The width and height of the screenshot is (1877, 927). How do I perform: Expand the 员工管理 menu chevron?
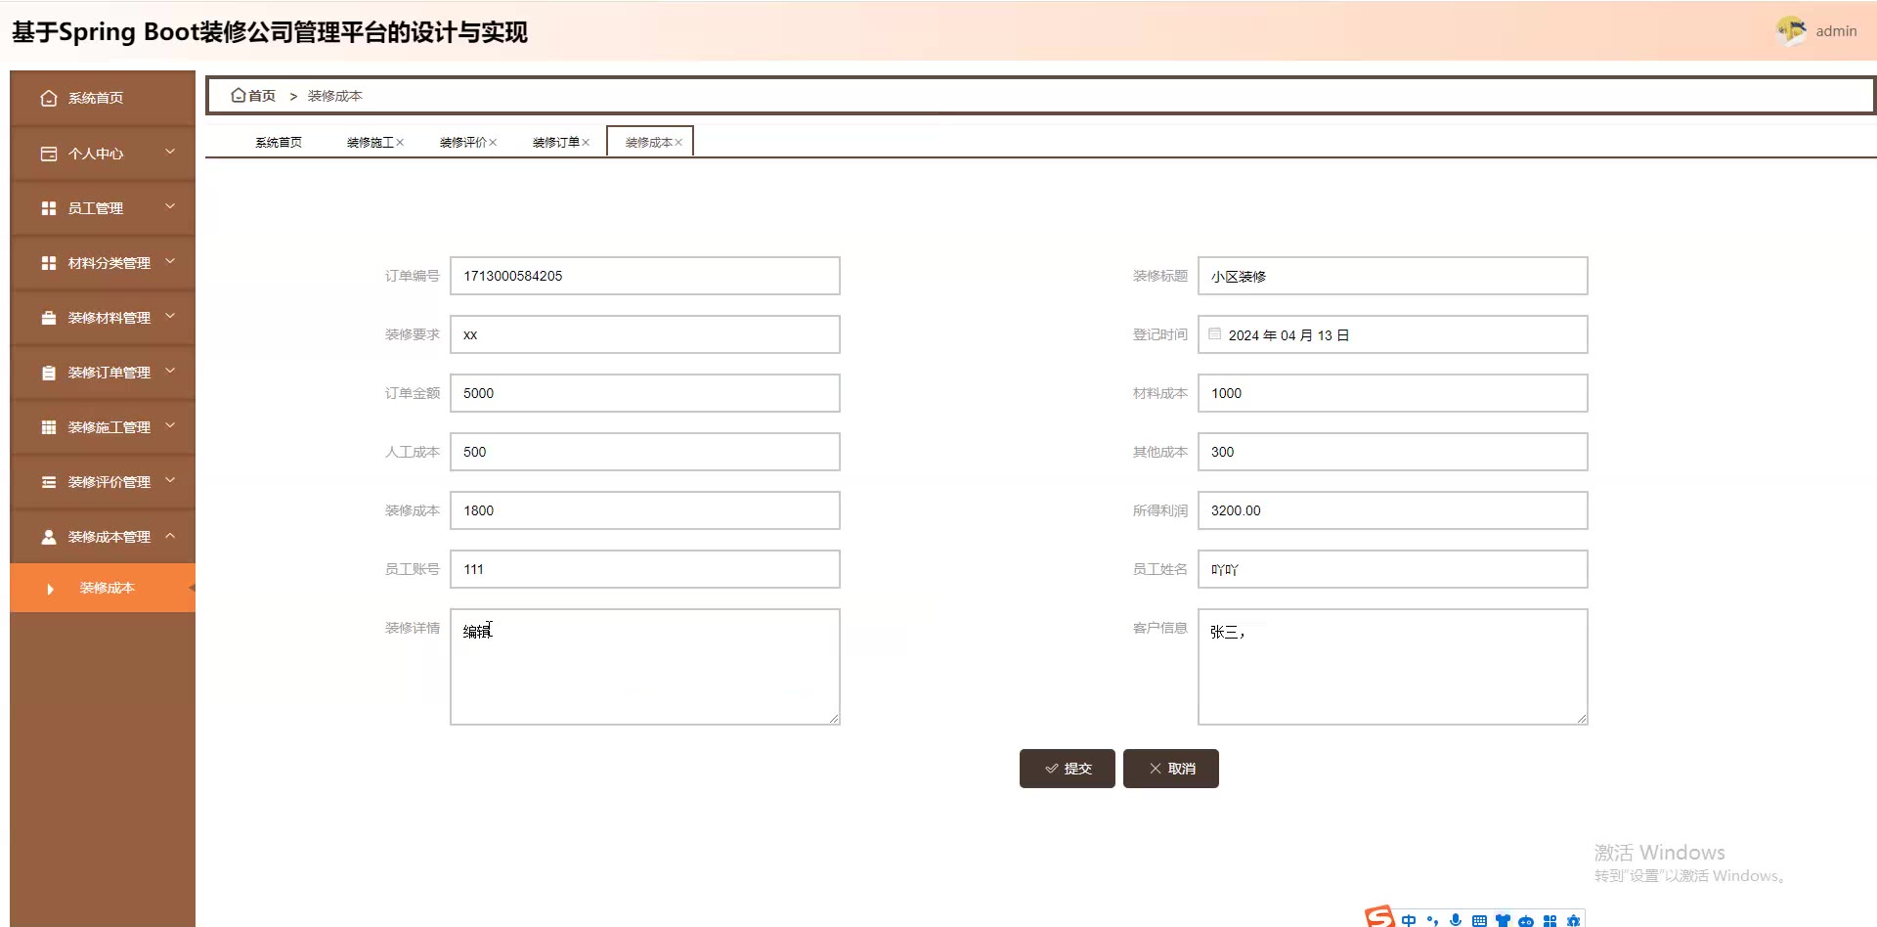[x=170, y=206]
